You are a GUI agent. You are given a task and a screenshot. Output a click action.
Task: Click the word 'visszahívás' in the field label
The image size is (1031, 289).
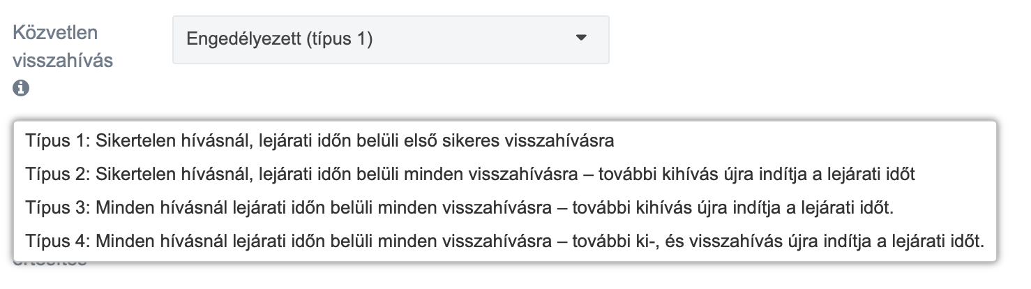tap(63, 60)
